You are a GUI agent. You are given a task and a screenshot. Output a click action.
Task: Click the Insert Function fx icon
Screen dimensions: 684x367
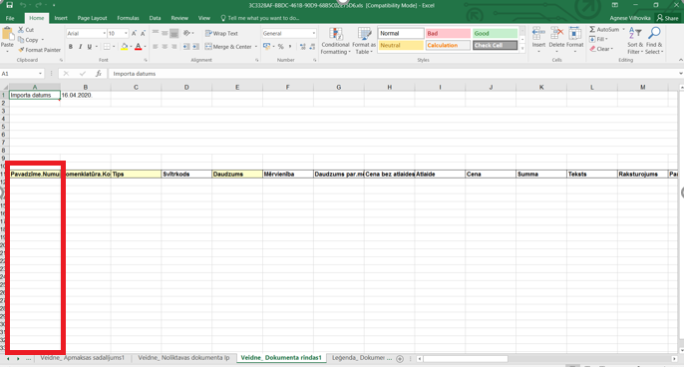coord(99,74)
